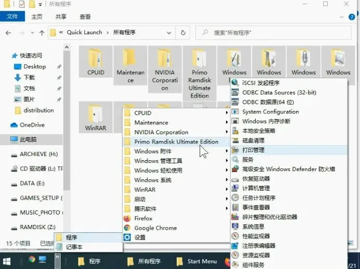The height and width of the screenshot is (269, 360).
Task: Launch ODBC Data Sources (32-bit)
Action: click(289, 92)
